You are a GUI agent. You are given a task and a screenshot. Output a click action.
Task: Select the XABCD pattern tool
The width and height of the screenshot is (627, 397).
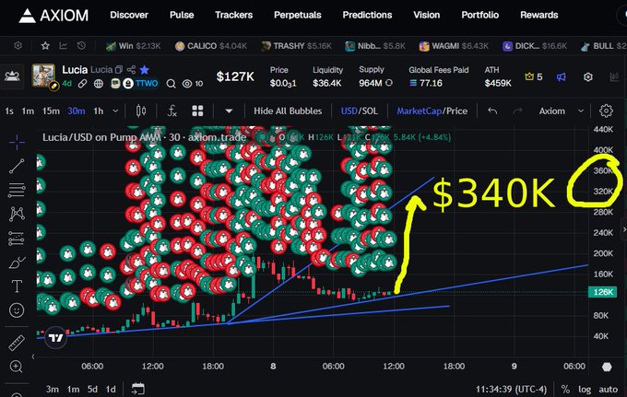17,214
